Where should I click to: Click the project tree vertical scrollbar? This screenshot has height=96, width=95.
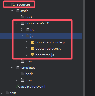(84, 48)
